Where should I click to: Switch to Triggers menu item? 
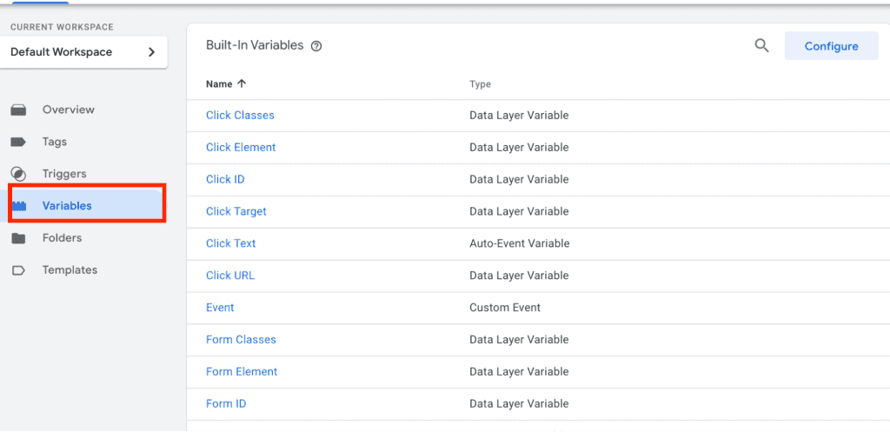point(64,174)
